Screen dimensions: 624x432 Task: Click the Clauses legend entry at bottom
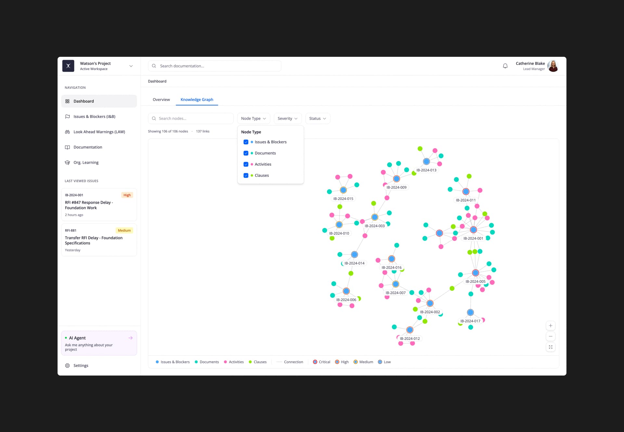pos(257,362)
